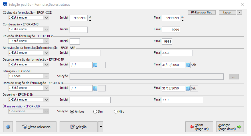Click the ellipsis button for Situação selection

pos(234,77)
